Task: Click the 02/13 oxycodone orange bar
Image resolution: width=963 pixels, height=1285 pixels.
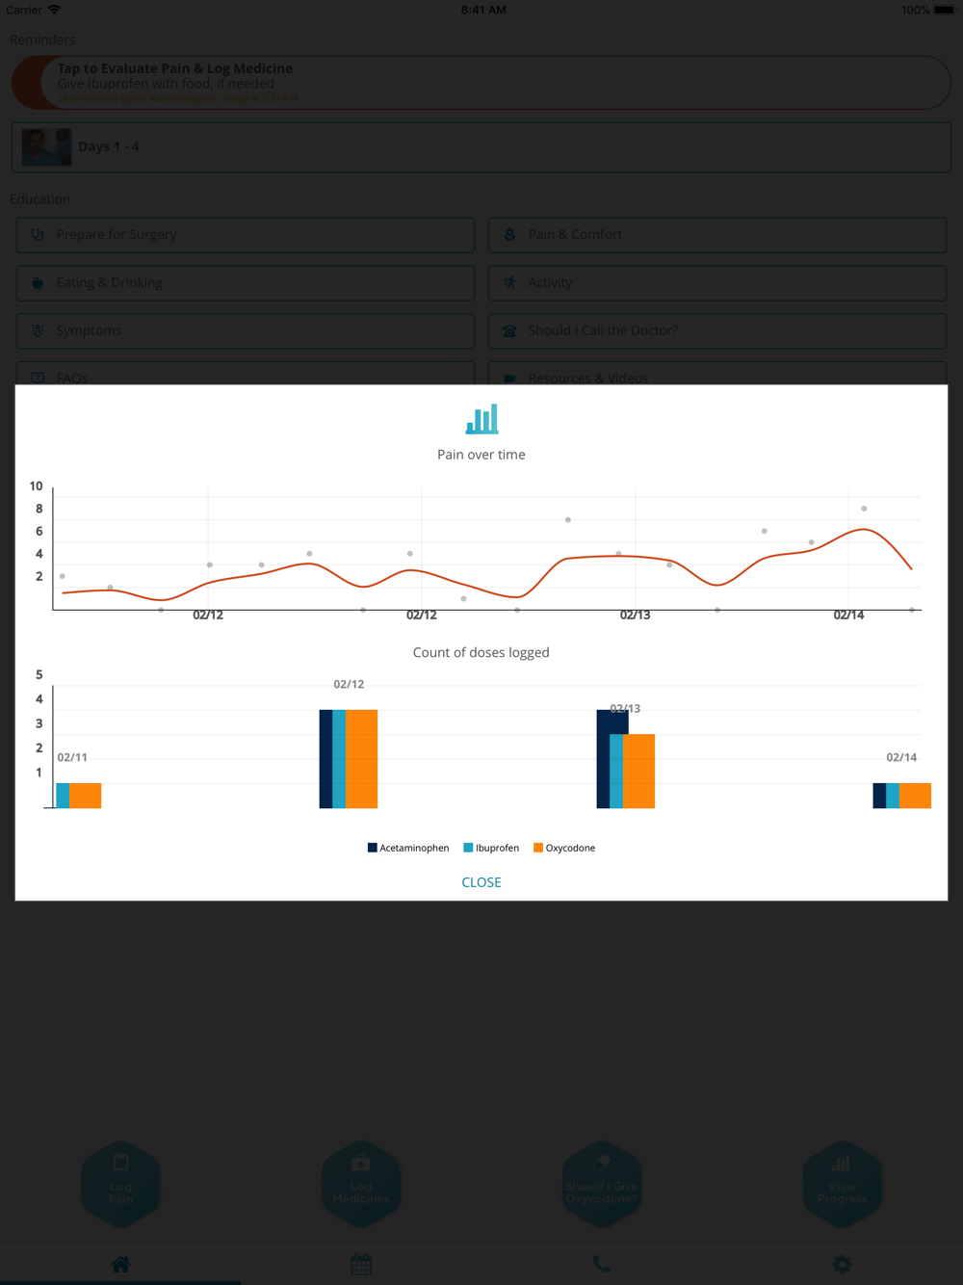Action: click(x=638, y=772)
